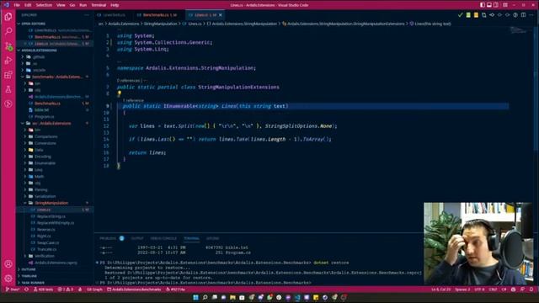Open the Accounts menu in the activity bar
The height and width of the screenshot is (303, 539).
(x=8, y=263)
